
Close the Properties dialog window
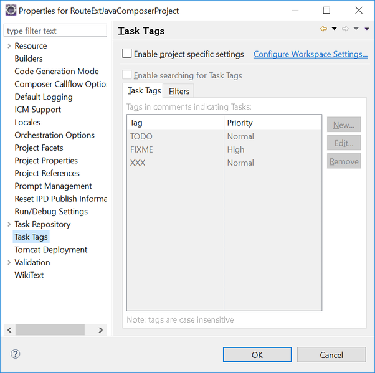359,11
